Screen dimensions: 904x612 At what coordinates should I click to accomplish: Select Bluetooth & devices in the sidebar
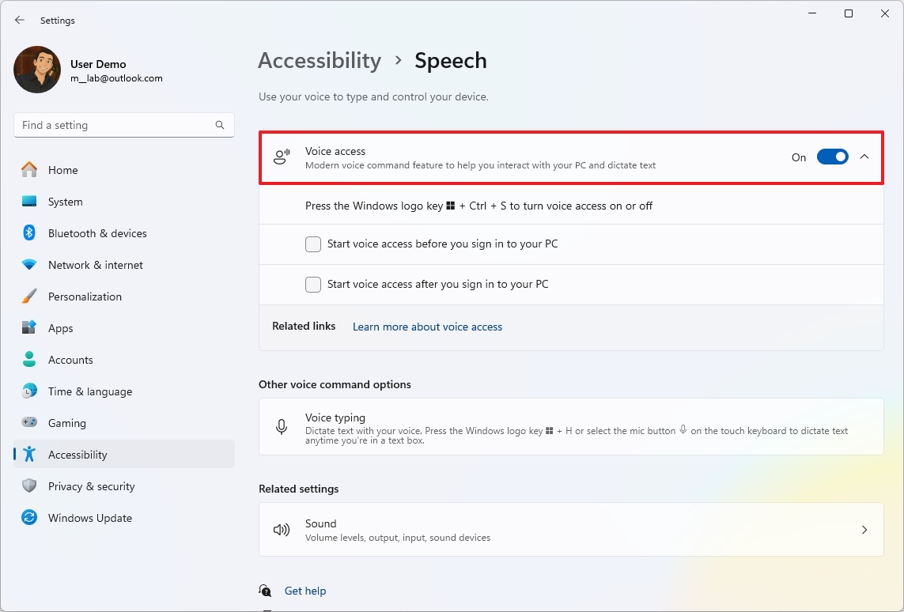pyautogui.click(x=97, y=233)
